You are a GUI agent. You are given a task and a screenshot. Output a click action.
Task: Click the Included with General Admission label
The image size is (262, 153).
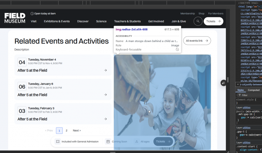tap(80, 141)
